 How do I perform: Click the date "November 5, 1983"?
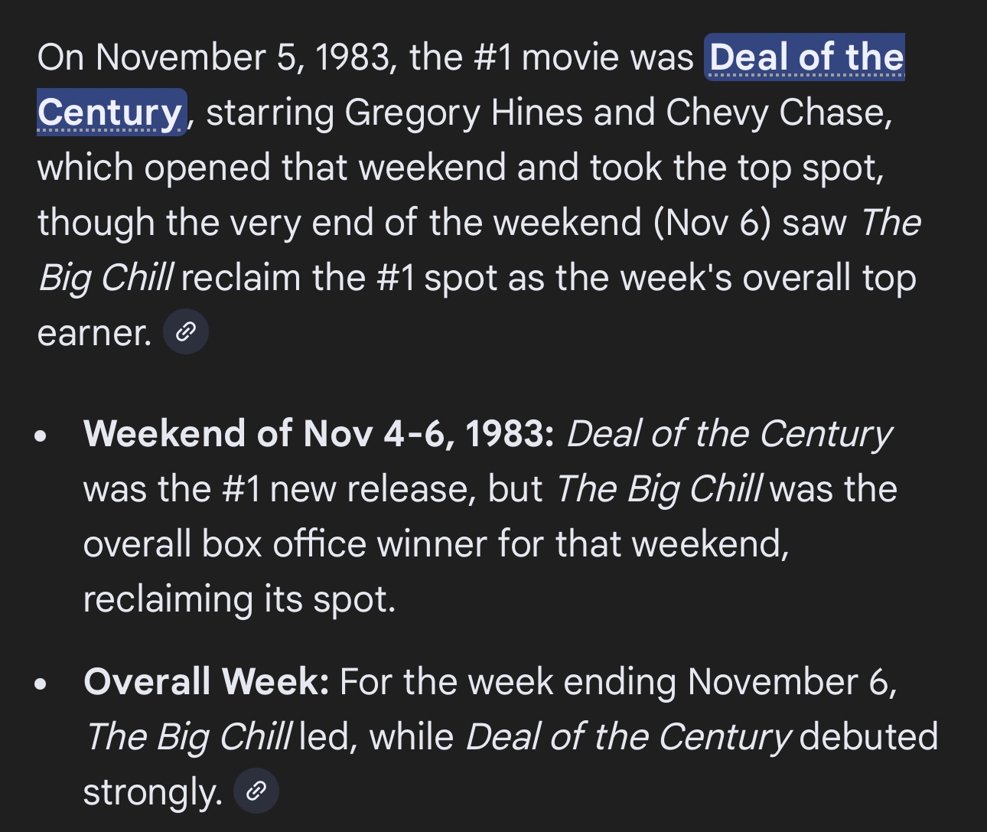pyautogui.click(x=245, y=57)
